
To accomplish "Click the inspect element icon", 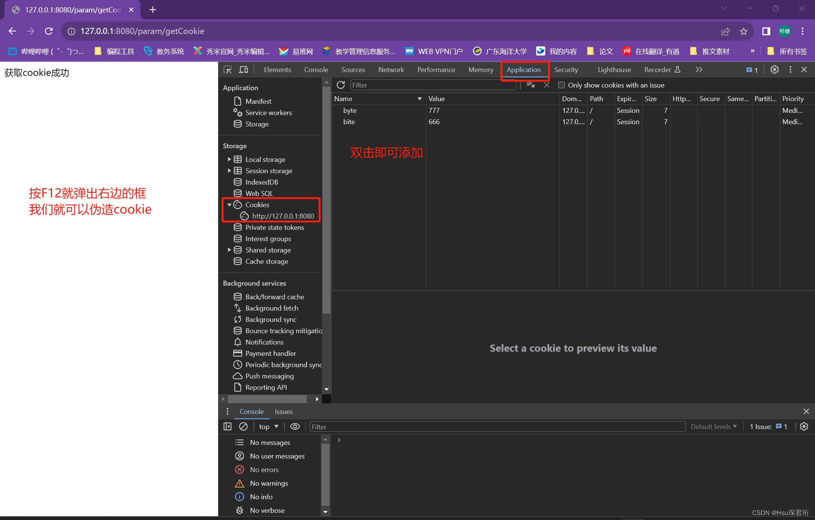I will click(x=229, y=69).
